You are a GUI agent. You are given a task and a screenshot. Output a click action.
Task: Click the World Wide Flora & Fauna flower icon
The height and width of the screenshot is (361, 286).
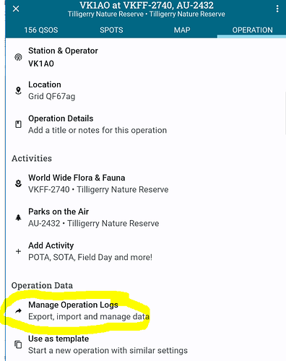[18, 183]
